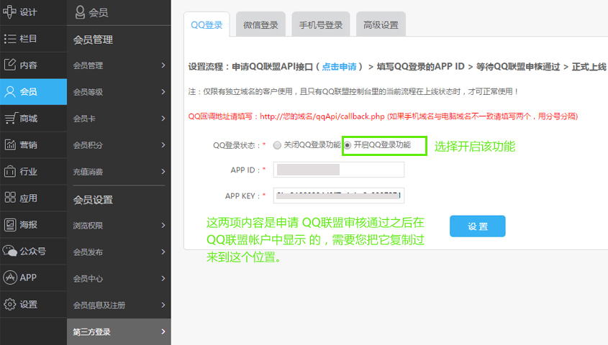
Task: Click the 设计 design icon in sidebar
Action: (9, 12)
